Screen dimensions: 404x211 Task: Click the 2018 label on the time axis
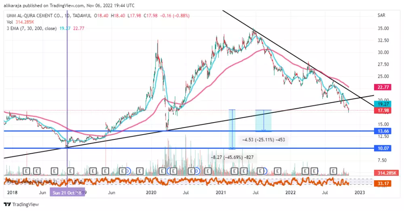pos(12,193)
